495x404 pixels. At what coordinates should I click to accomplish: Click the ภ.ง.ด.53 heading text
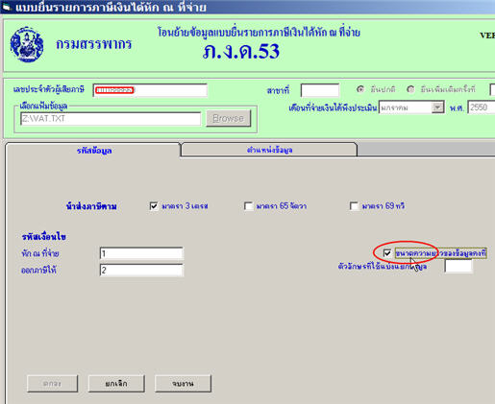[241, 51]
